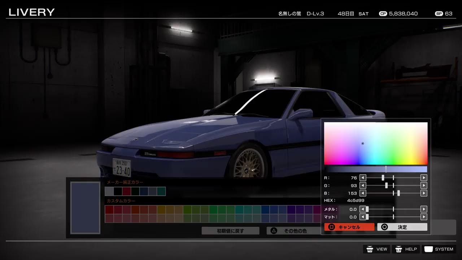Image resolution: width=462 pixels, height=260 pixels.
Task: Click the HEX value 4c5d99
Action: (356, 200)
